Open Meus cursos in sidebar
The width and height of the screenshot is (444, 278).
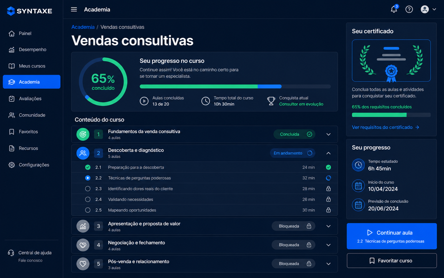pyautogui.click(x=31, y=66)
